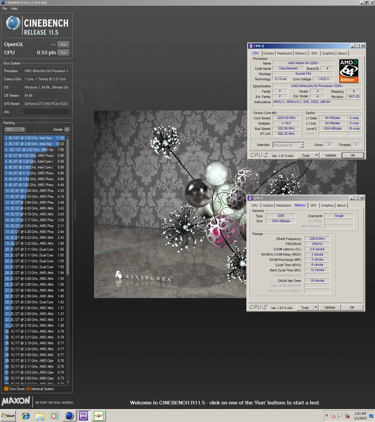Click the Start button on taskbar
Viewport: 375px width, 422px height.
point(8,416)
